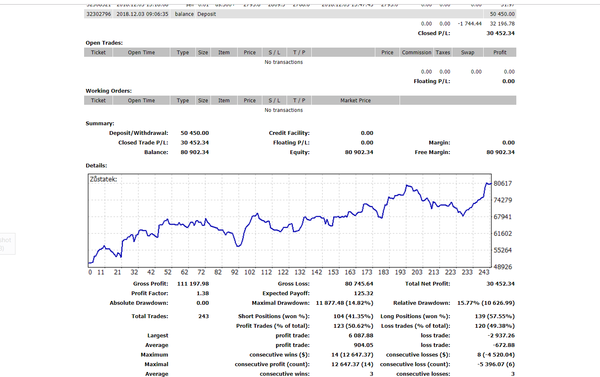Image resolution: width=600 pixels, height=377 pixels.
Task: Select Gross Profit value 111 197.98
Action: pyautogui.click(x=193, y=284)
